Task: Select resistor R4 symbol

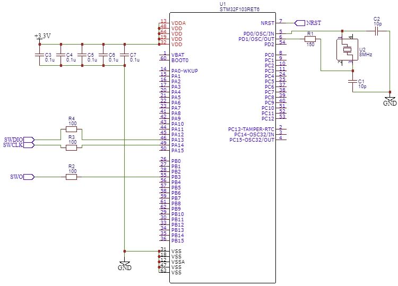Action: 71,129
